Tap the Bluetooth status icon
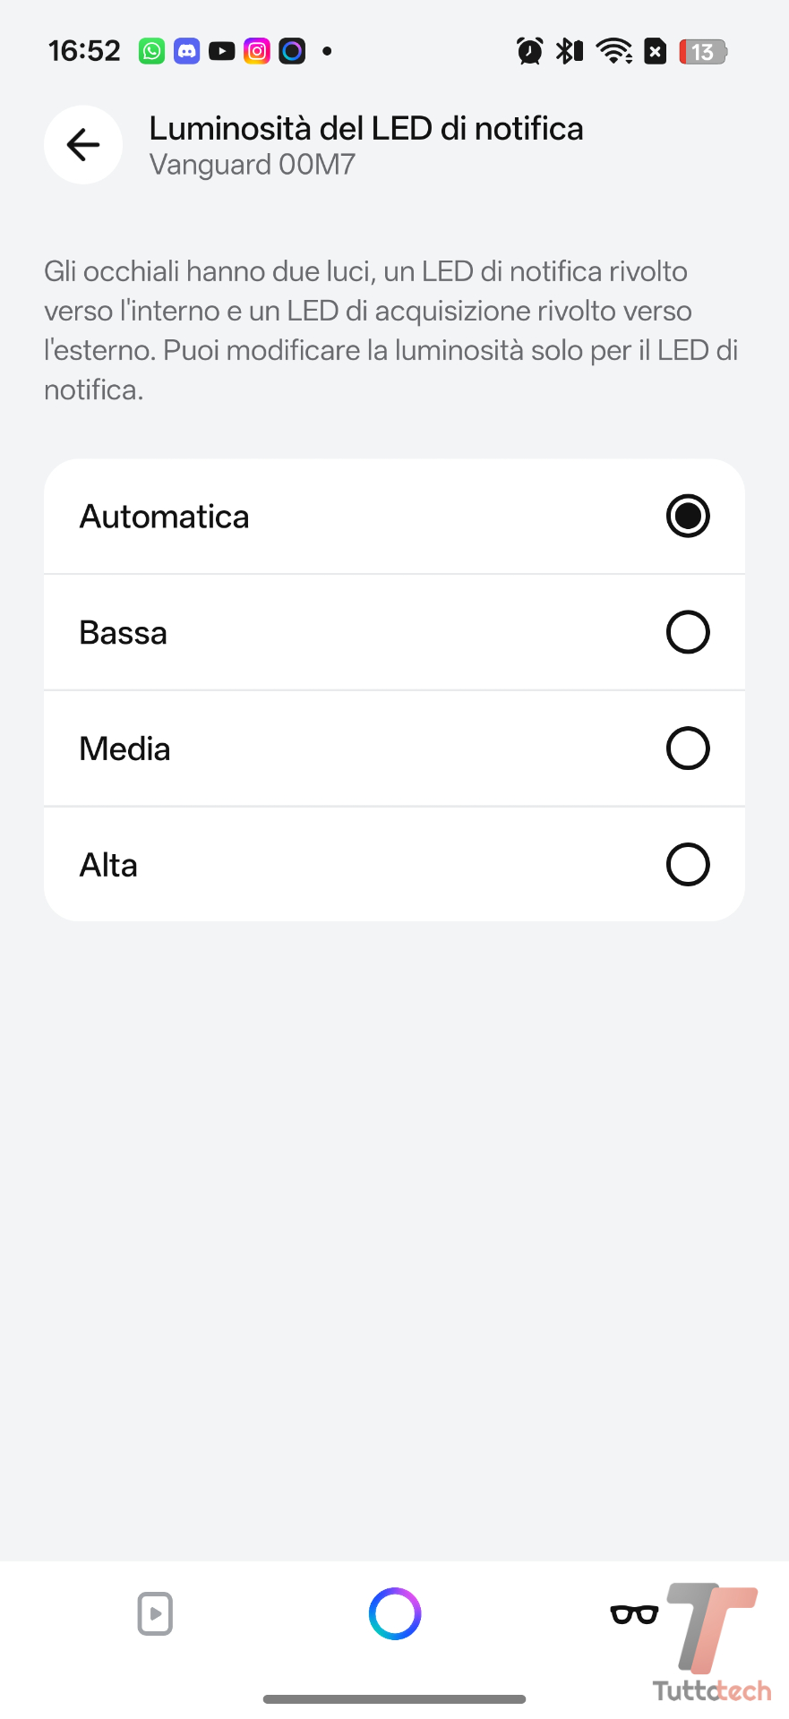The image size is (789, 1719). [x=569, y=51]
